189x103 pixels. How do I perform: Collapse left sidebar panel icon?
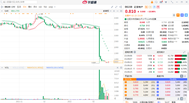coord(2,7)
